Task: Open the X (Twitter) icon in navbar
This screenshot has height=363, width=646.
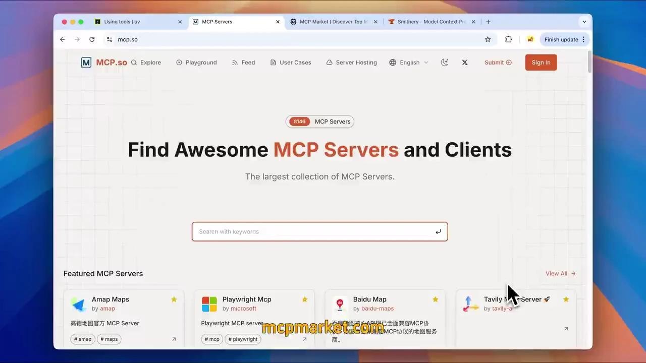Action: [464, 62]
